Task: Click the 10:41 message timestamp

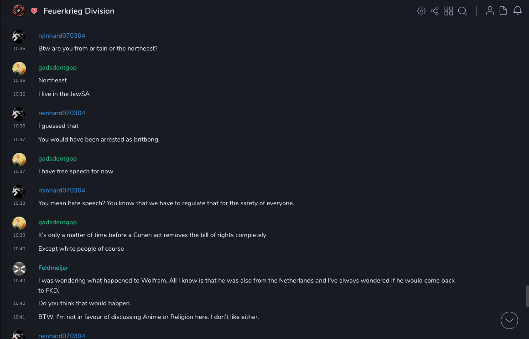Action: click(19, 317)
